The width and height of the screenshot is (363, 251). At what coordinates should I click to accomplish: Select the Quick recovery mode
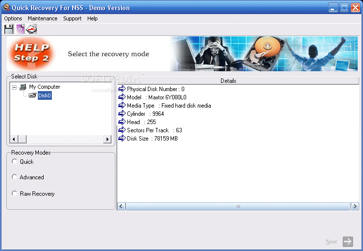click(x=15, y=161)
